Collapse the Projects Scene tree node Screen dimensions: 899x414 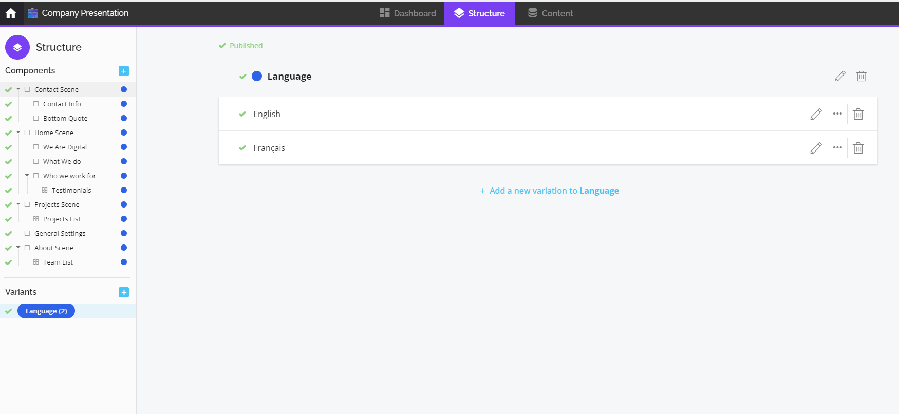click(18, 204)
